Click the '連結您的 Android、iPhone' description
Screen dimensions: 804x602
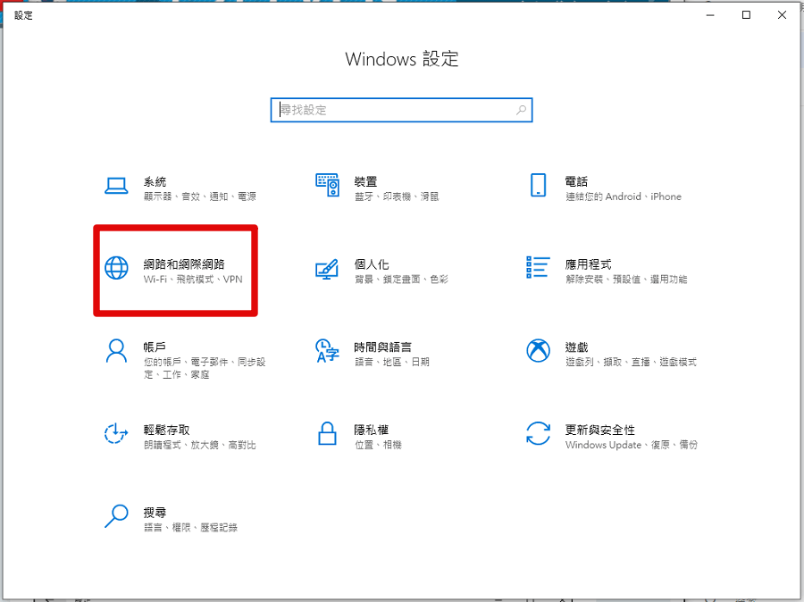click(x=624, y=196)
